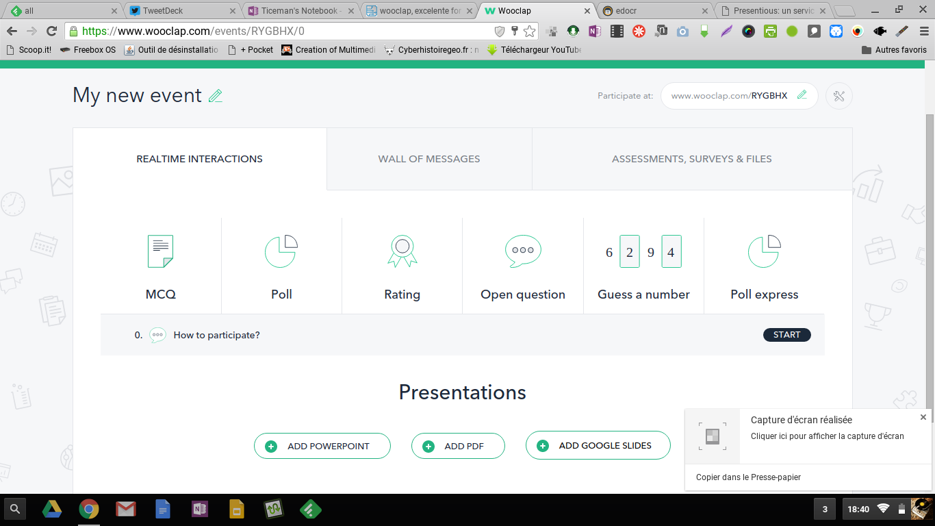
Task: Bookmark this page with the star icon
Action: [x=529, y=32]
